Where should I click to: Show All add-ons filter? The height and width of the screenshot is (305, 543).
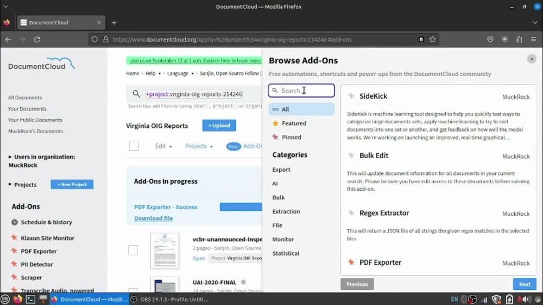pos(301,109)
